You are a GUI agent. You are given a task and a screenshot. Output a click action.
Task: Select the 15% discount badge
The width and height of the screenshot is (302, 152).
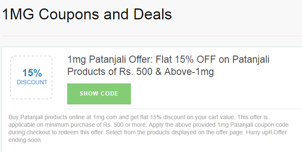click(x=31, y=77)
